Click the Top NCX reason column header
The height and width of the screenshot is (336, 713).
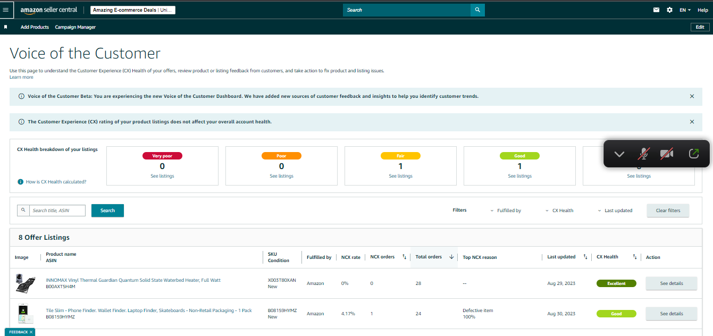tap(480, 257)
